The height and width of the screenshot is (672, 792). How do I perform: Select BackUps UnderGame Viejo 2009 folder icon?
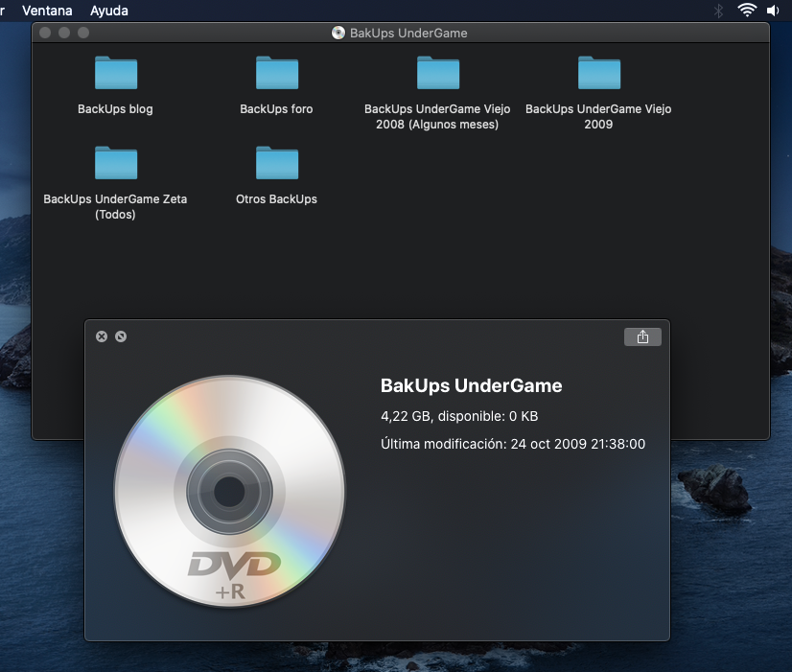pyautogui.click(x=599, y=73)
